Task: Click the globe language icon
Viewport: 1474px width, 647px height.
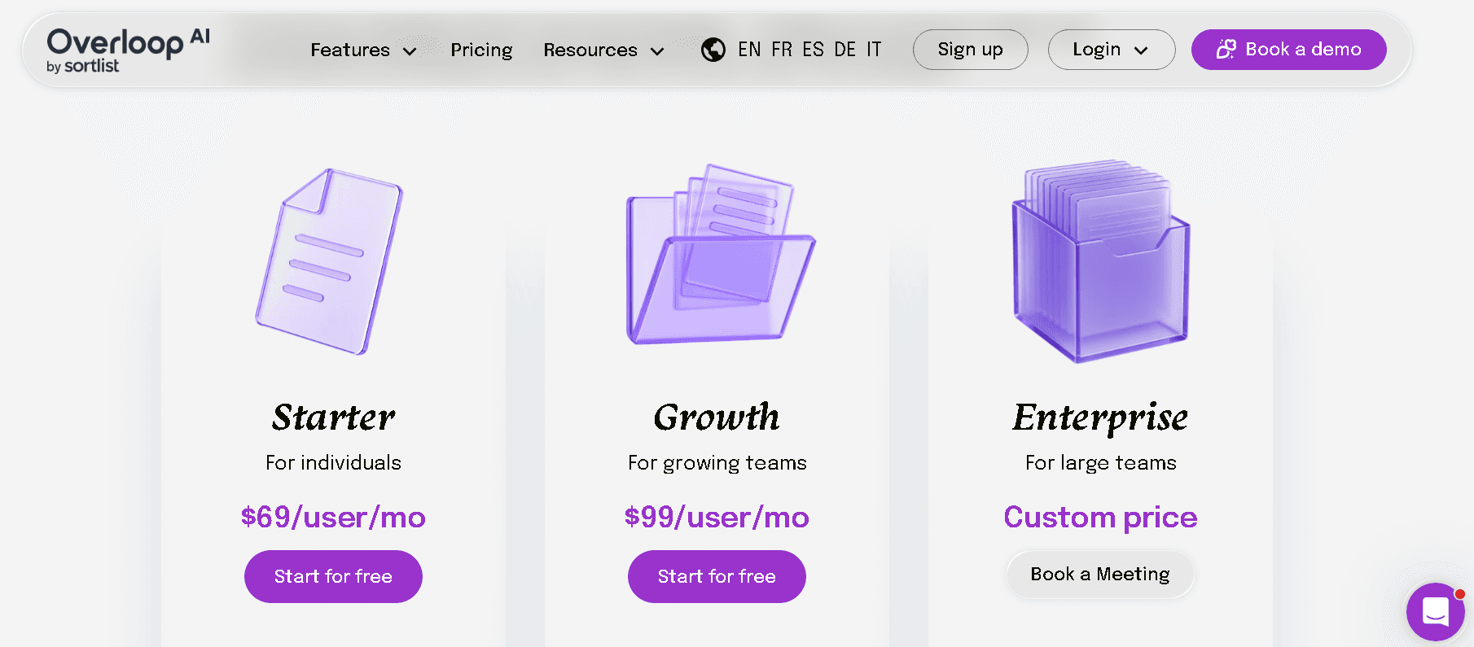Action: tap(713, 50)
